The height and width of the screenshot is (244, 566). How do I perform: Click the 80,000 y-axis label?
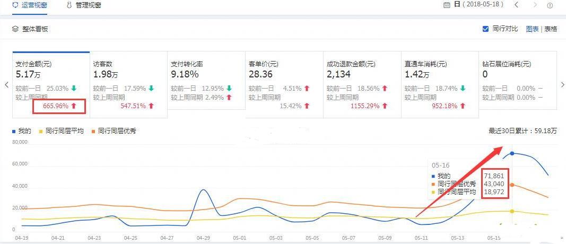click(x=20, y=142)
